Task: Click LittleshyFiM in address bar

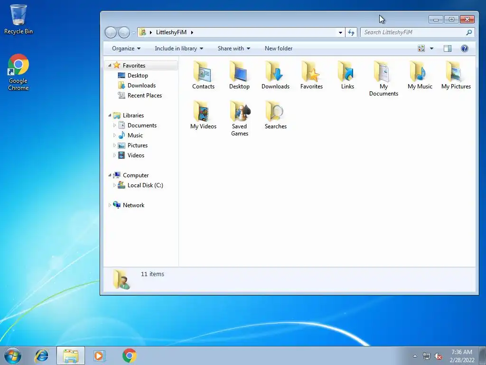Action: [171, 32]
